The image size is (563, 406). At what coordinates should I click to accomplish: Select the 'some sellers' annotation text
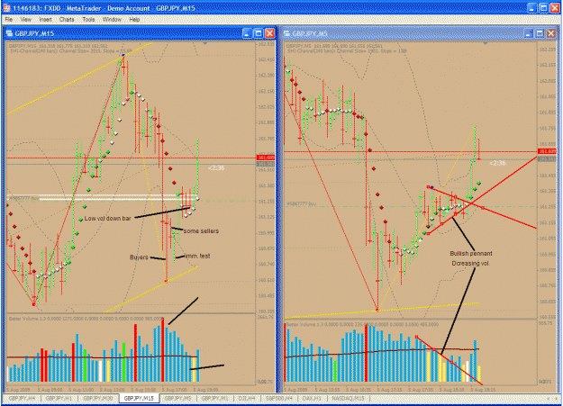[201, 230]
